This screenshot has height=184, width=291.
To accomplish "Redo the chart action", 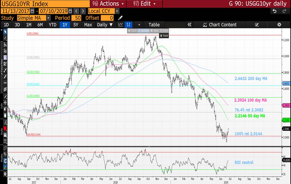I will pos(284,11).
